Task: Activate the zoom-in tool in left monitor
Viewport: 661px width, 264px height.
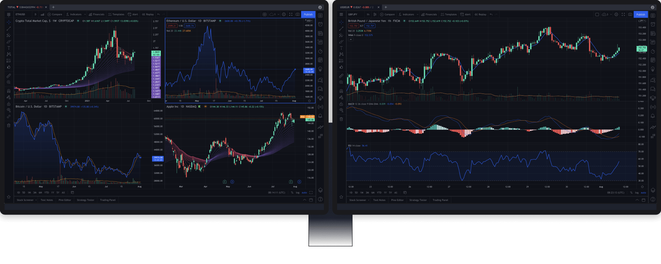Action: click(x=9, y=82)
